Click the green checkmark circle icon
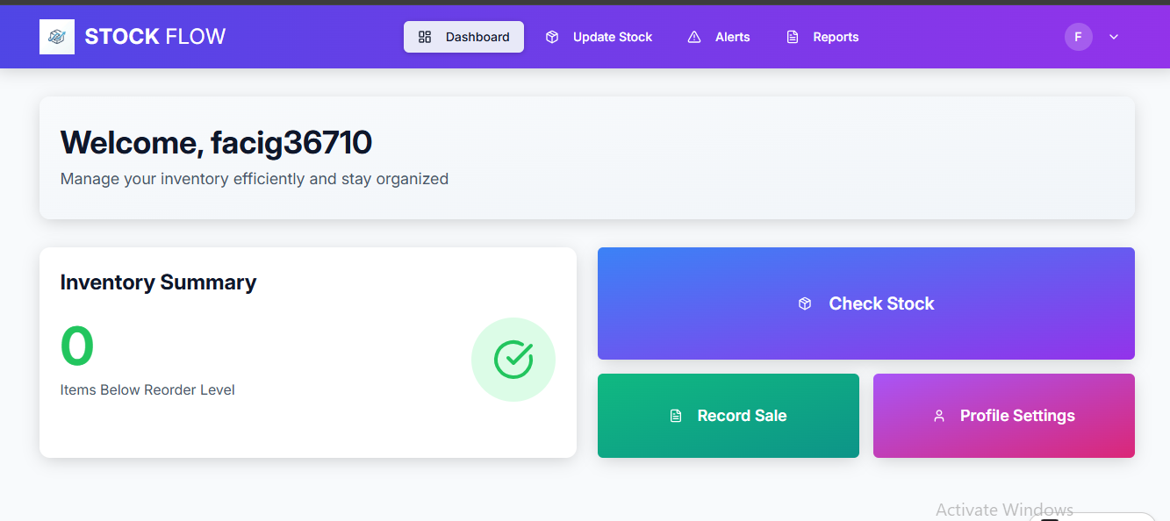 (513, 360)
